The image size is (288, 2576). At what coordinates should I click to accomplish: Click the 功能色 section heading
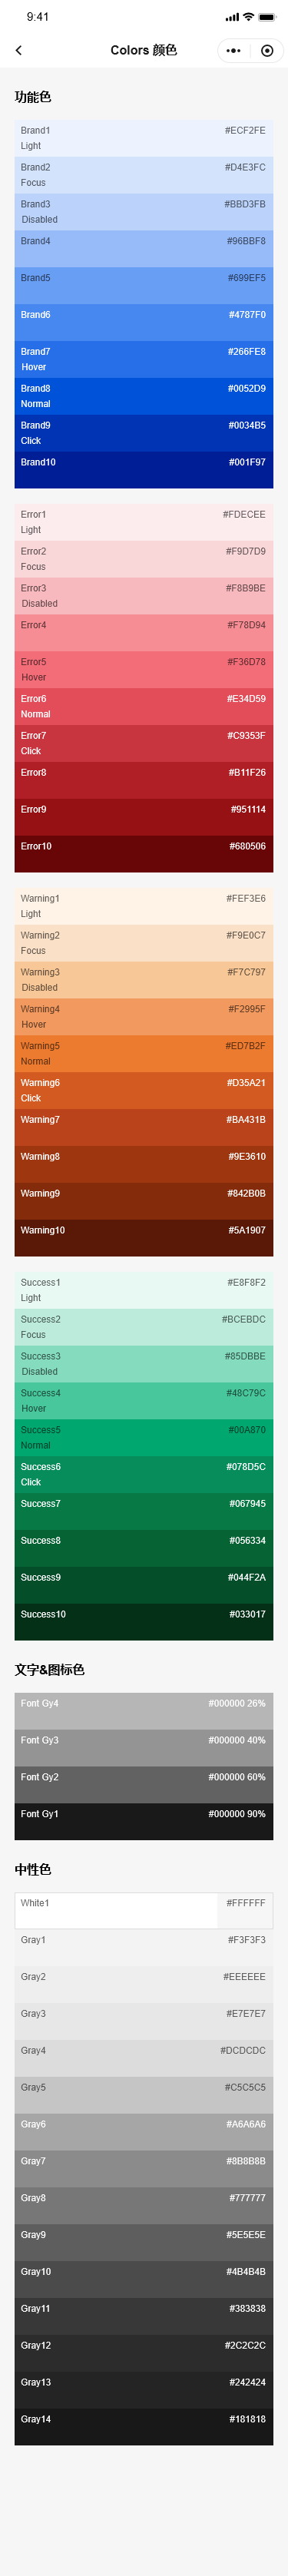click(33, 97)
